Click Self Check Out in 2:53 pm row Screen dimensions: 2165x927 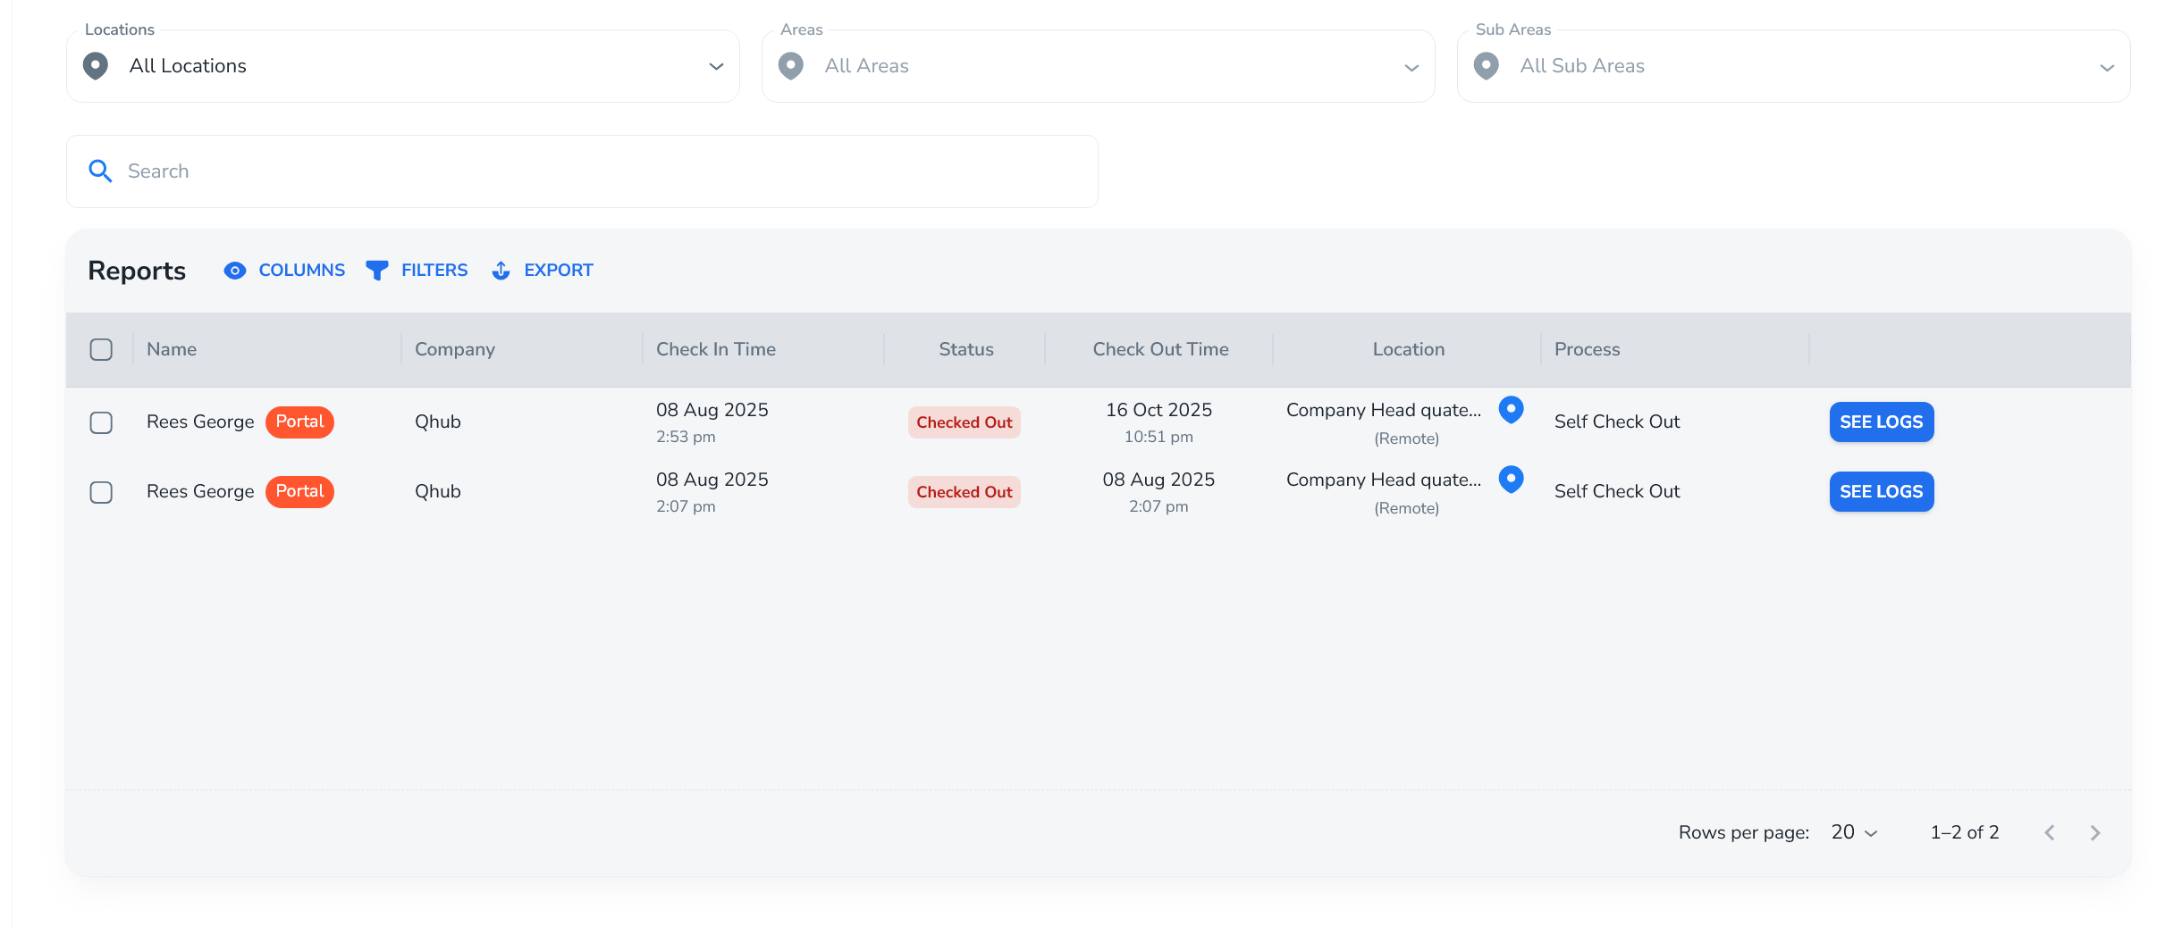click(x=1617, y=422)
